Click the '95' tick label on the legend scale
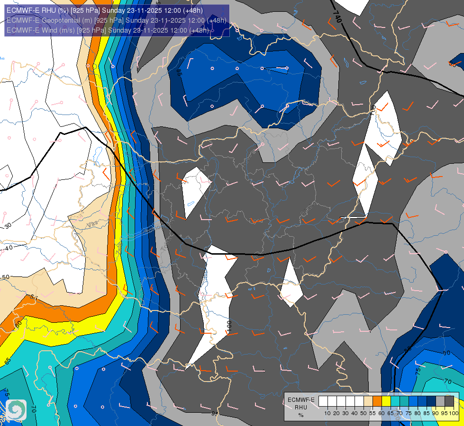This screenshot has width=464, height=426. pos(445,413)
